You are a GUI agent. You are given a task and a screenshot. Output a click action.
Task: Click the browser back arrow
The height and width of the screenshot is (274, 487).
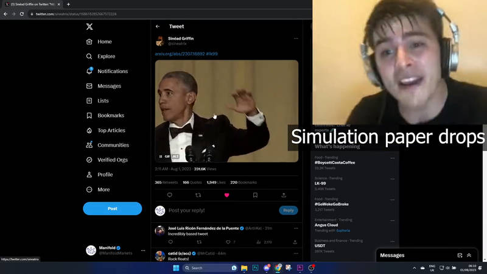pos(5,14)
